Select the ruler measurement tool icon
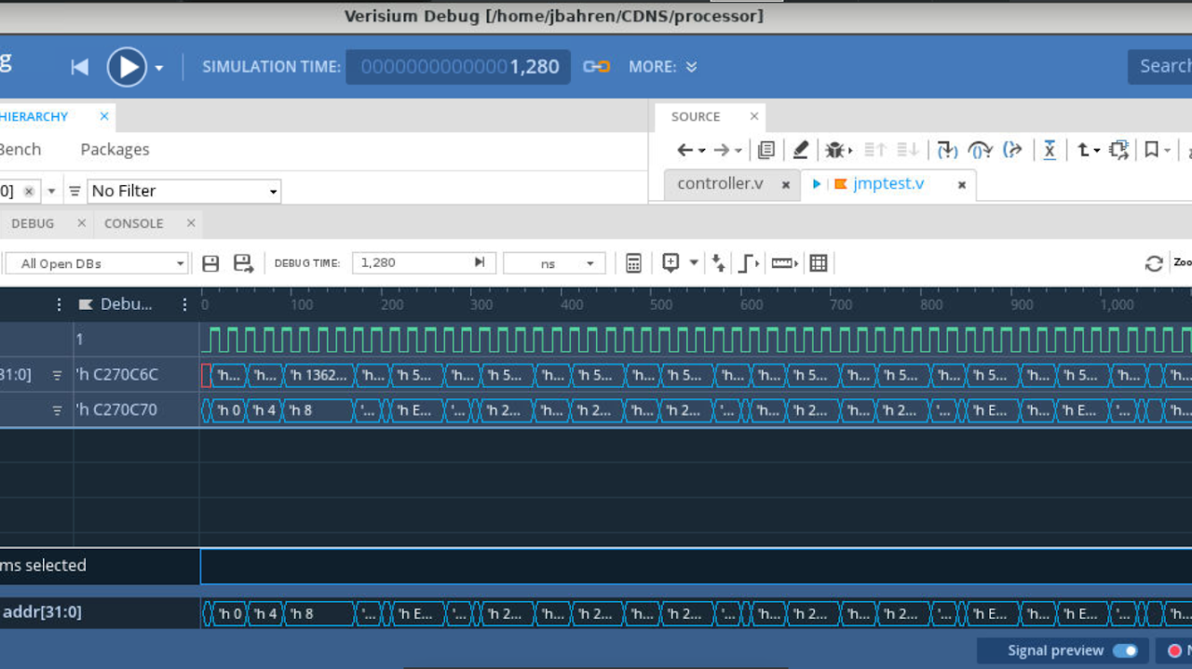Screen dimensions: 1192x669 780,263
